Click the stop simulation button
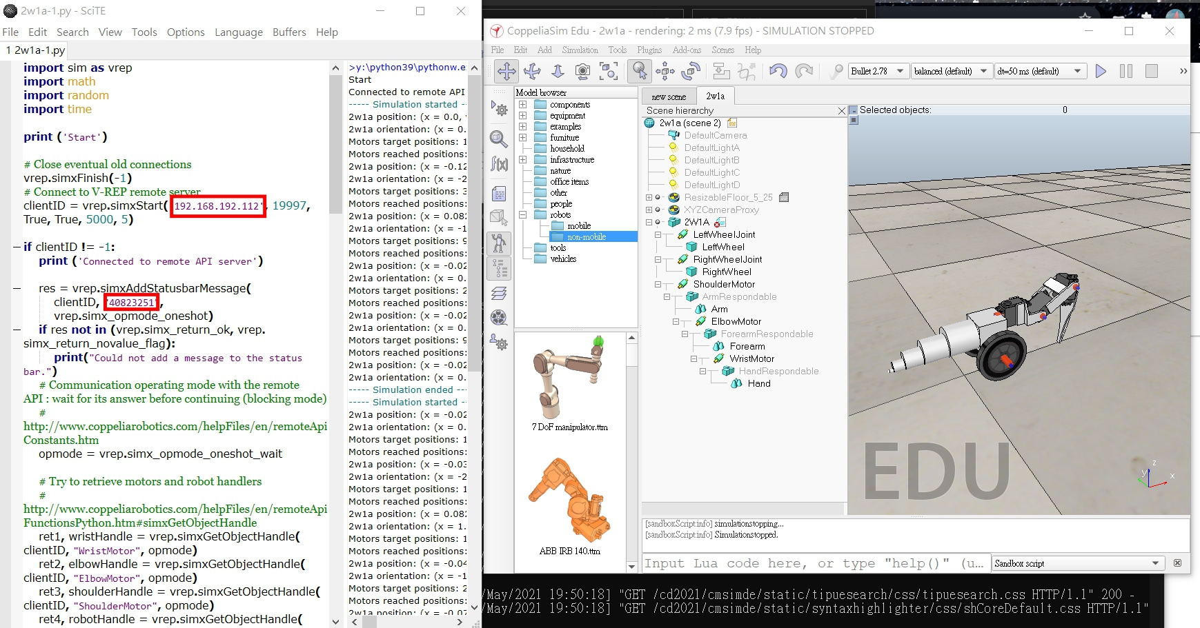This screenshot has width=1200, height=628. click(x=1151, y=71)
